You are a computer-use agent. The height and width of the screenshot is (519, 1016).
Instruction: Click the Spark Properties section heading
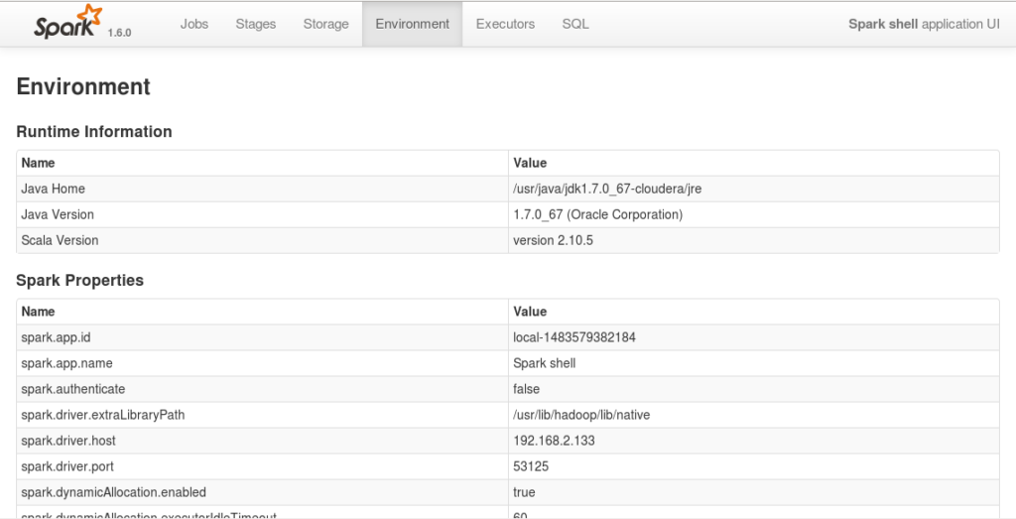(79, 281)
